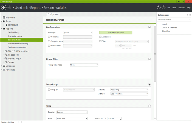Viewport: 192px width, 124px height.
Task: Expand the Scheduler tree node
Action: point(2,66)
